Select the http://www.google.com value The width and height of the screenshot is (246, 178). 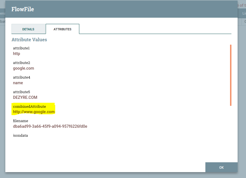34,112
